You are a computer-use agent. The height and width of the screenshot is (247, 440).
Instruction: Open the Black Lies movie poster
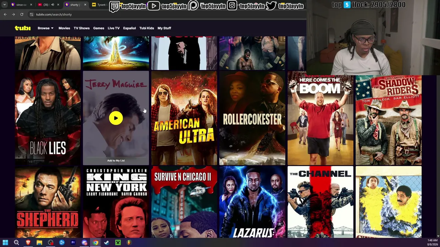(48, 118)
